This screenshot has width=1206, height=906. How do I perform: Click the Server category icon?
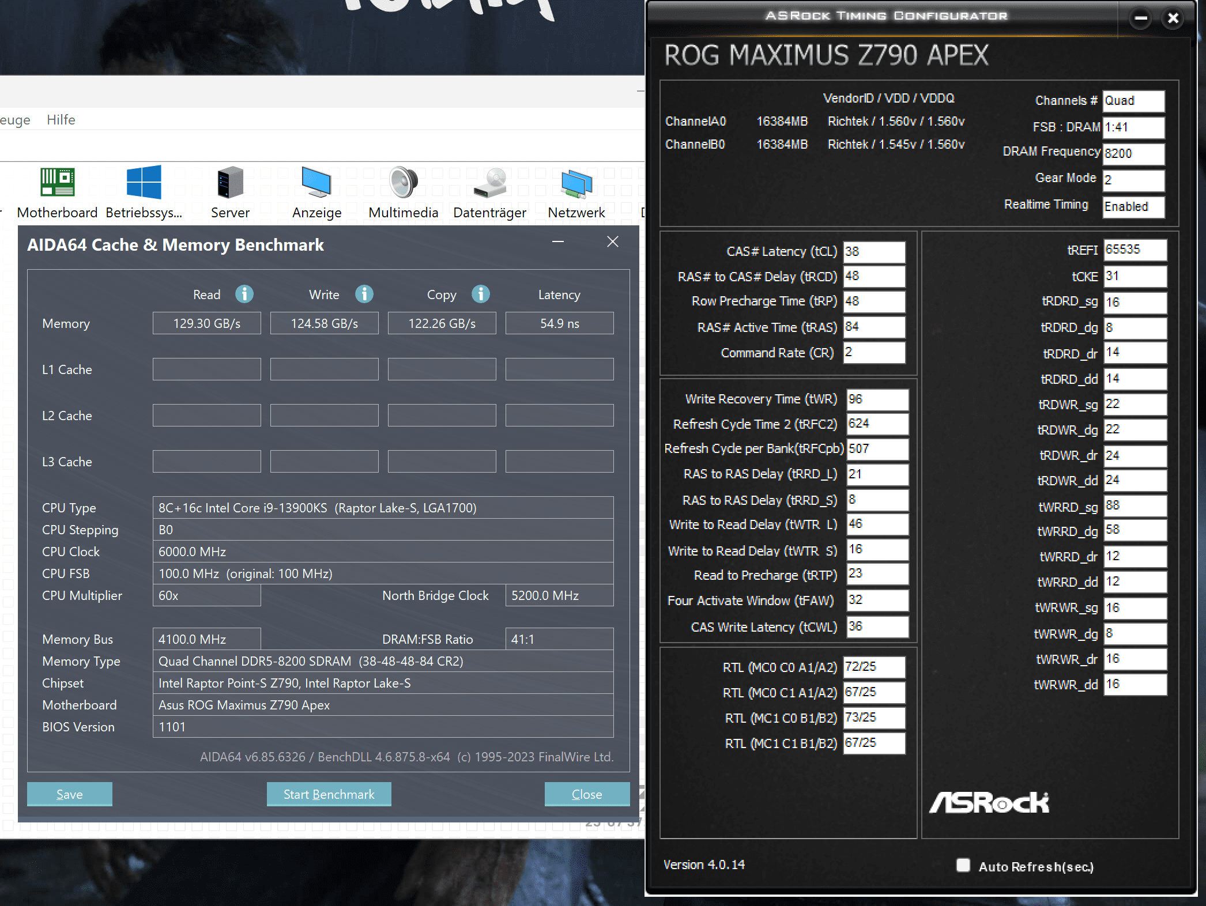pyautogui.click(x=230, y=183)
